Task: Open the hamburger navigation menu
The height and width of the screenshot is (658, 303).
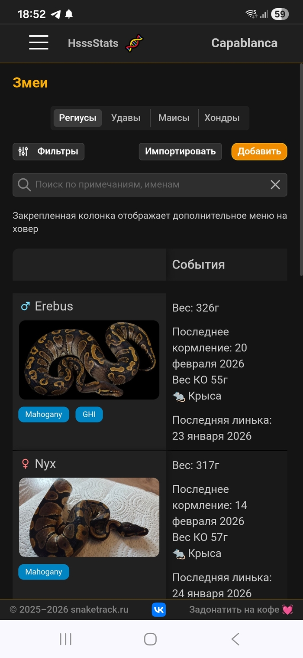Action: click(39, 43)
